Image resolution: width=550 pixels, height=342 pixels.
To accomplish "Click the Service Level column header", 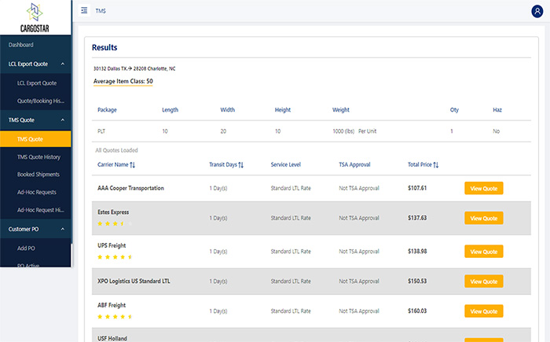I will point(285,164).
